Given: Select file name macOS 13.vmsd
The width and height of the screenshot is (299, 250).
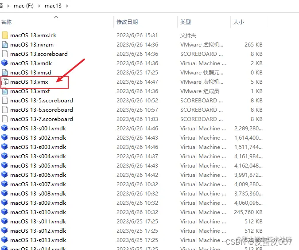Looking at the screenshot, I should 31,73.
